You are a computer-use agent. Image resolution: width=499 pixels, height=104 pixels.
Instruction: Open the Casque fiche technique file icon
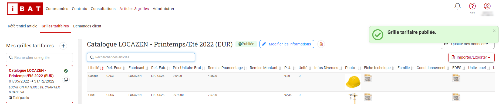tap(368, 78)
